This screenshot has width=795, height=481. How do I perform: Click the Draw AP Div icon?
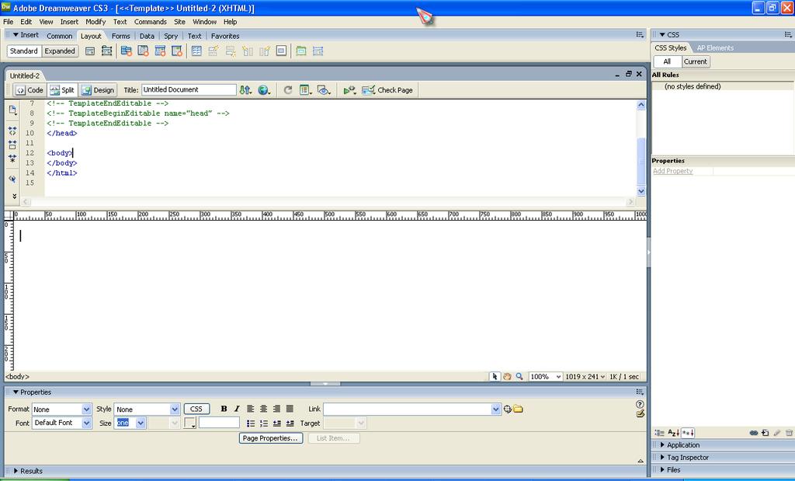pyautogui.click(x=106, y=51)
